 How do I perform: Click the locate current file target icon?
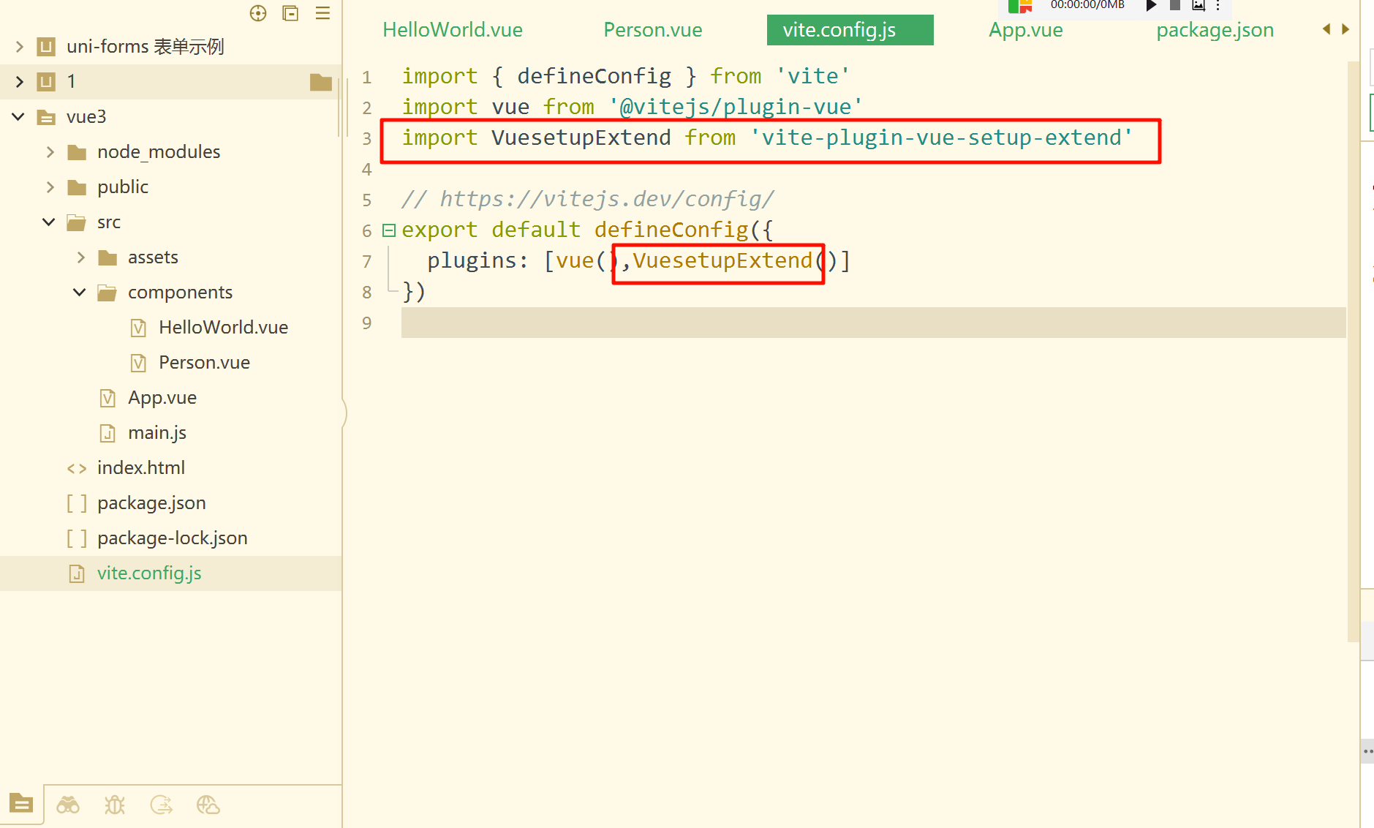pos(258,13)
